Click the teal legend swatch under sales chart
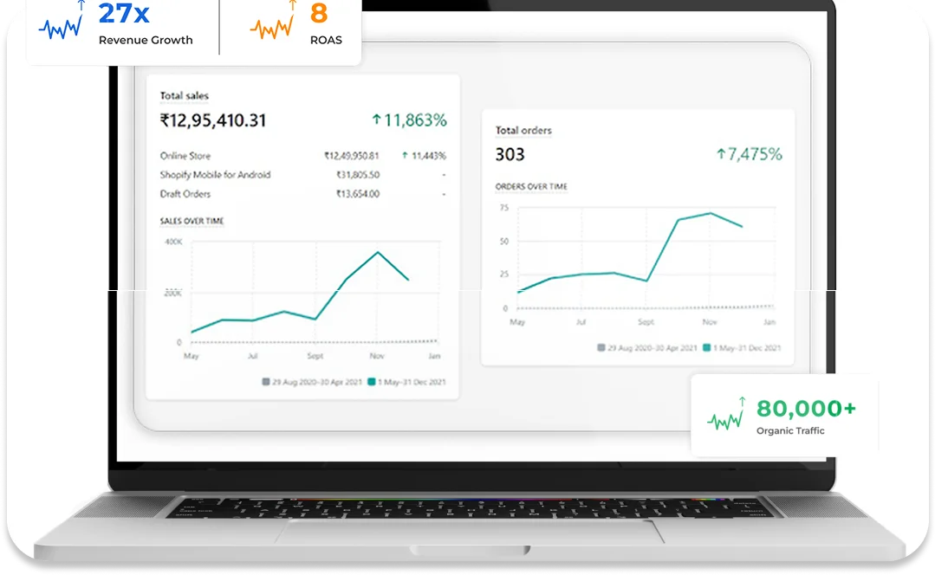The width and height of the screenshot is (935, 575). click(x=372, y=381)
